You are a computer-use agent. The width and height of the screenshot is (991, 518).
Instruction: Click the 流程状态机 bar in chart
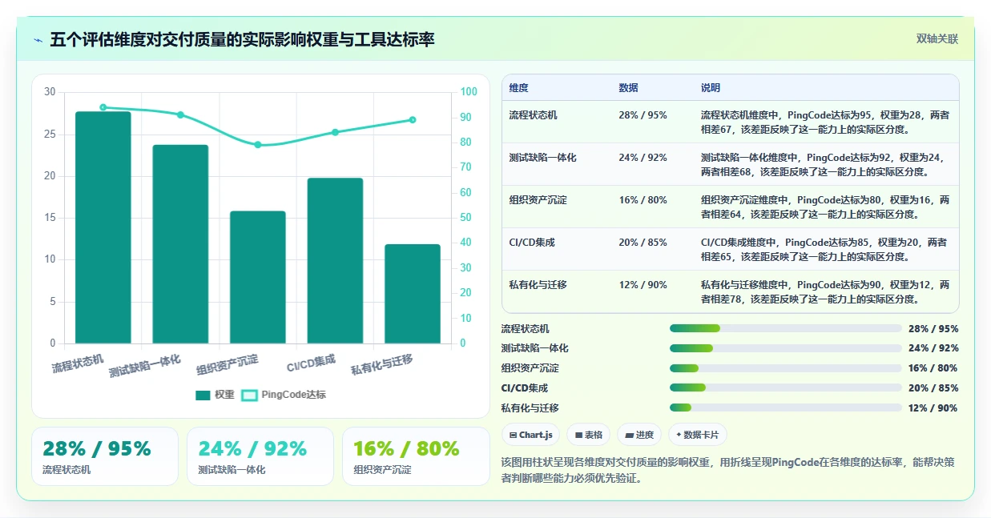(103, 227)
